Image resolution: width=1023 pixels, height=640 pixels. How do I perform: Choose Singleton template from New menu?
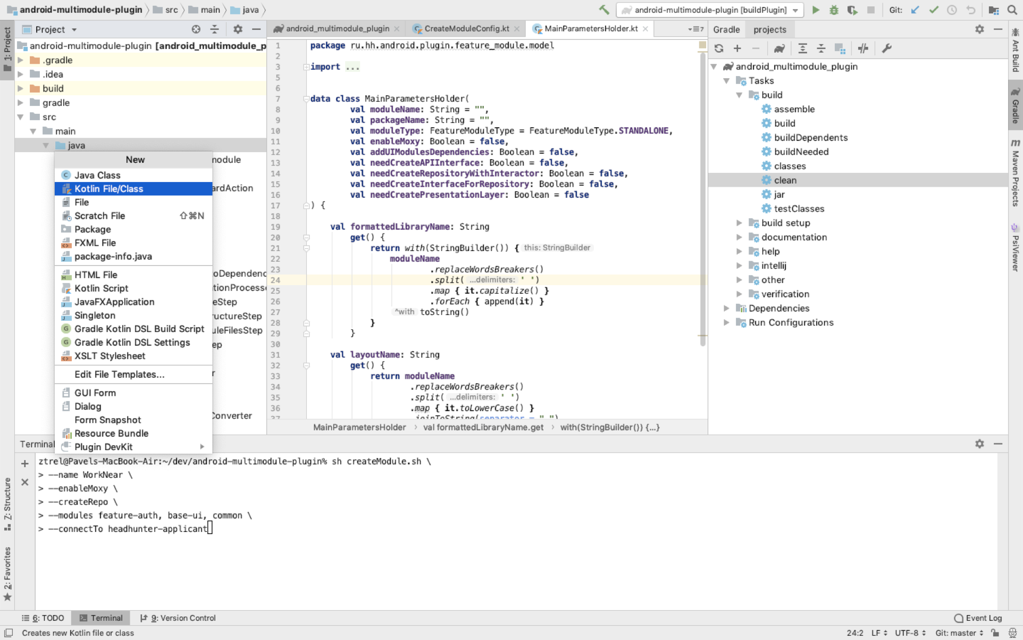click(x=133, y=315)
